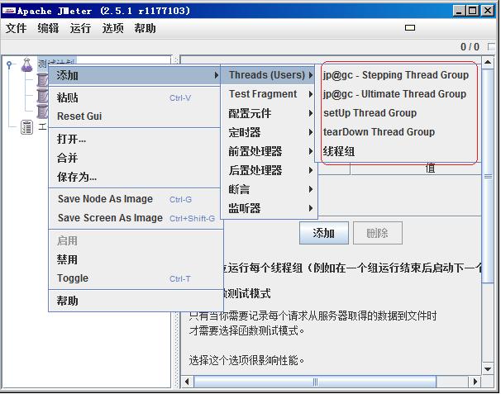Open the 运行 menu

80,28
